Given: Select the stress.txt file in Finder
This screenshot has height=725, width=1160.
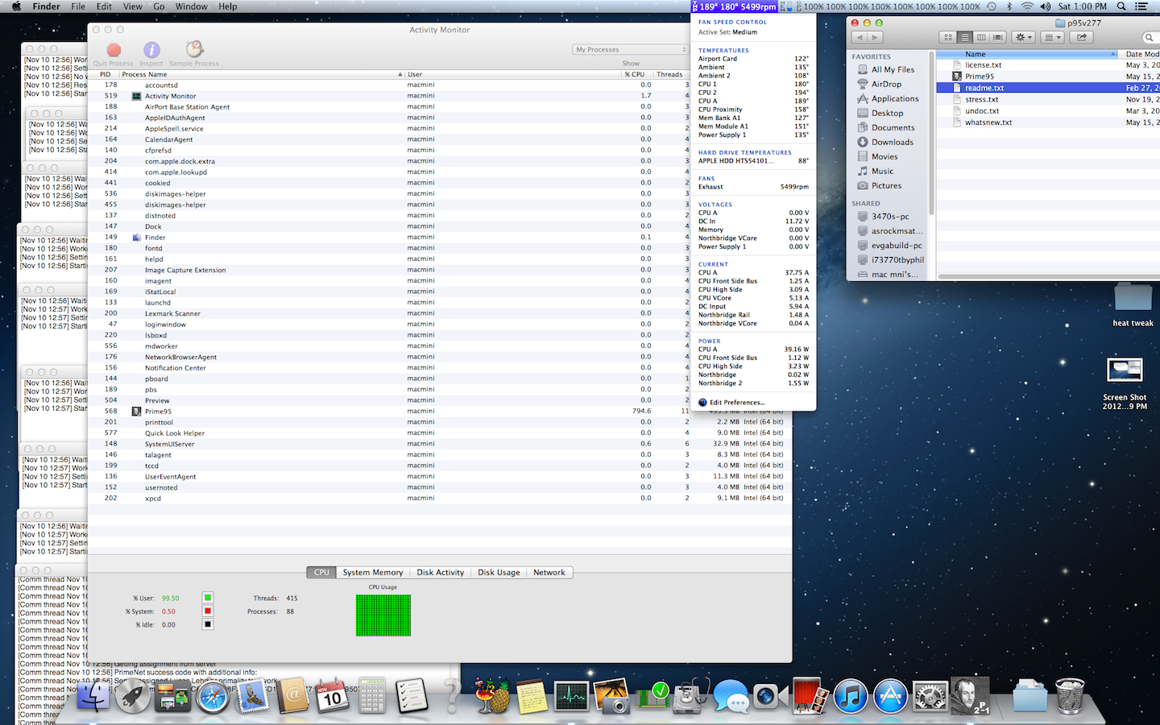Looking at the screenshot, I should [981, 100].
